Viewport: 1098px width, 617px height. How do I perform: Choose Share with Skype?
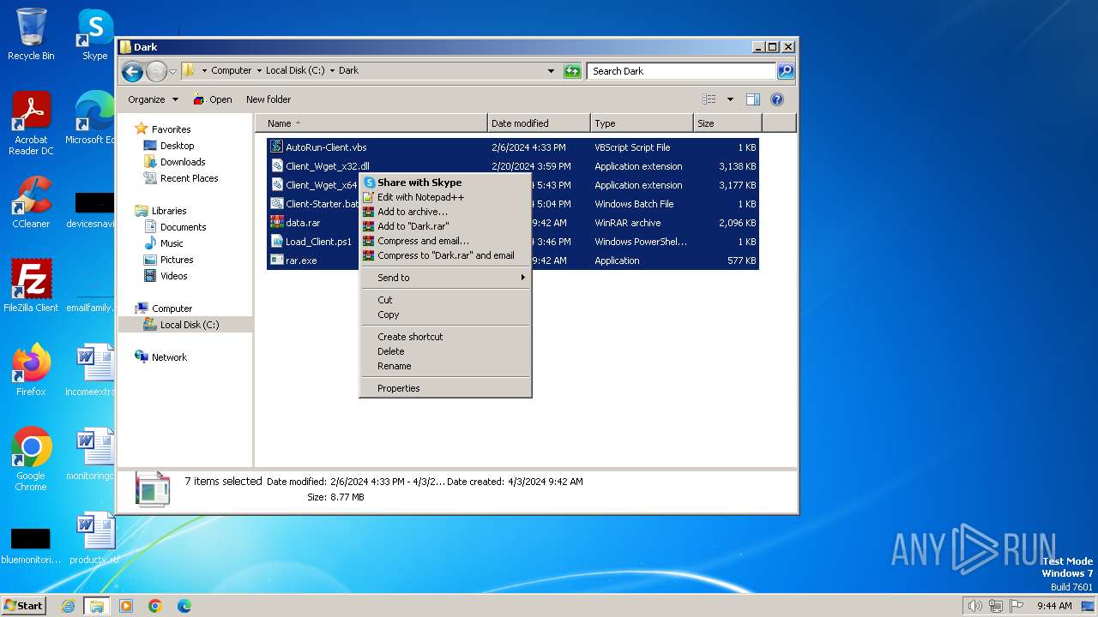pyautogui.click(x=445, y=183)
